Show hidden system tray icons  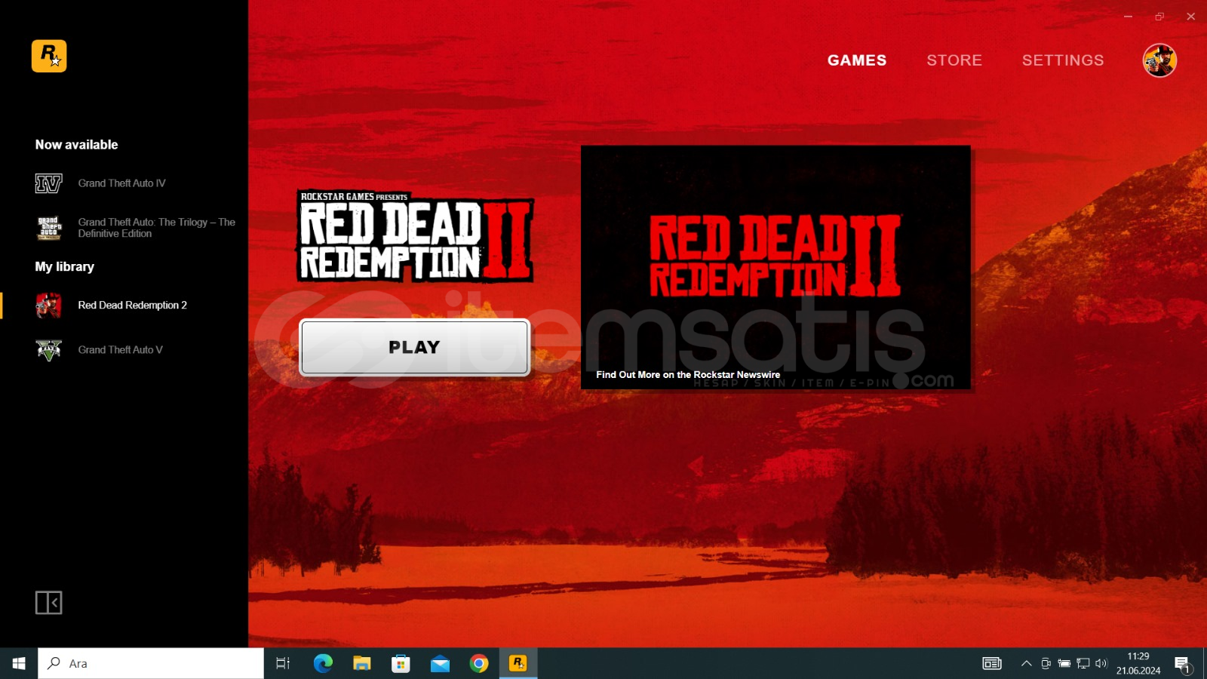pos(1026,663)
